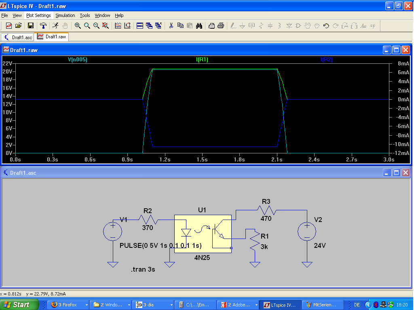The height and width of the screenshot is (310, 414).
Task: Click the Redo arrow icon
Action: click(x=336, y=26)
